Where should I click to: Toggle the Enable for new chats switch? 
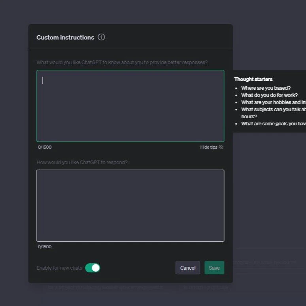click(93, 268)
